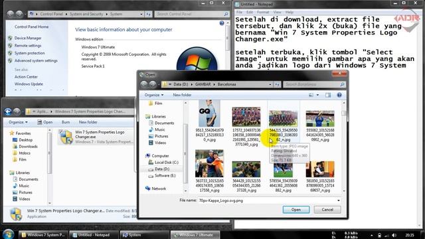Click back arrow in the Explorer window
Screen dimensions: 425x239
(8, 112)
